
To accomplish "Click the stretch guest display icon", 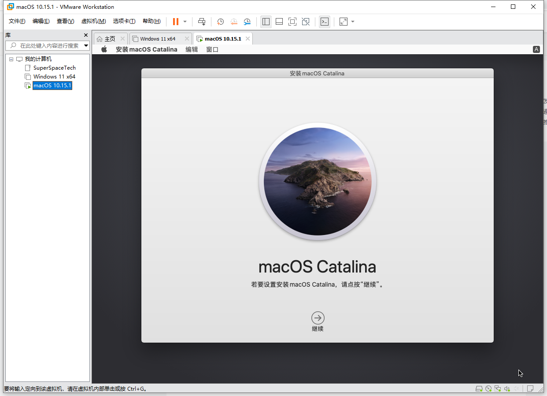I will point(344,22).
